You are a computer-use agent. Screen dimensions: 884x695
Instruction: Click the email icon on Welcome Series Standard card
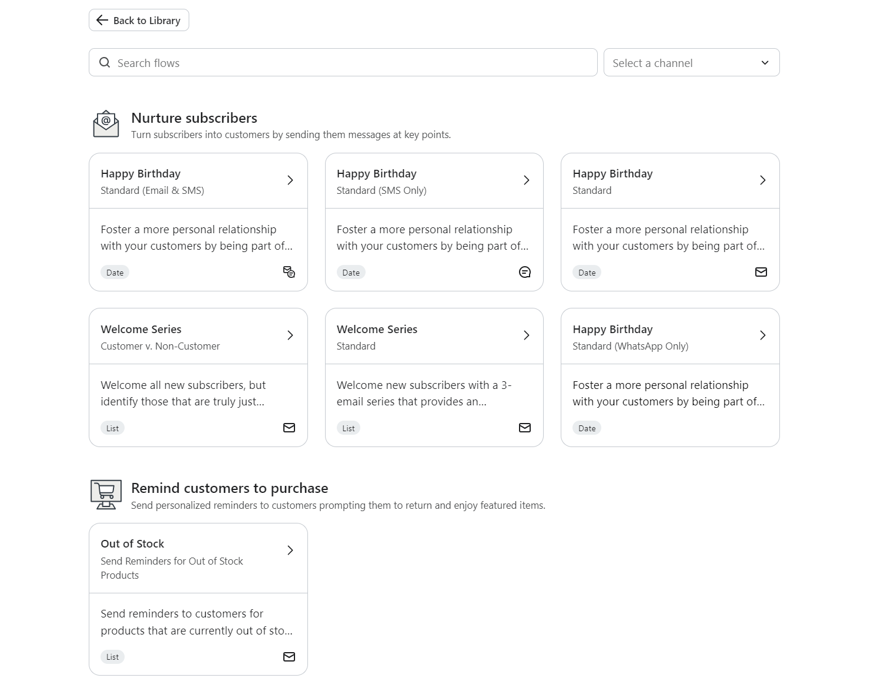(525, 428)
